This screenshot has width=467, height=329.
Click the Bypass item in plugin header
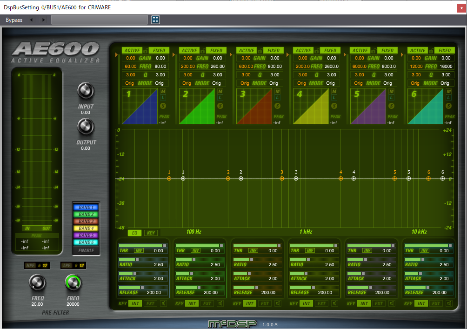point(14,20)
